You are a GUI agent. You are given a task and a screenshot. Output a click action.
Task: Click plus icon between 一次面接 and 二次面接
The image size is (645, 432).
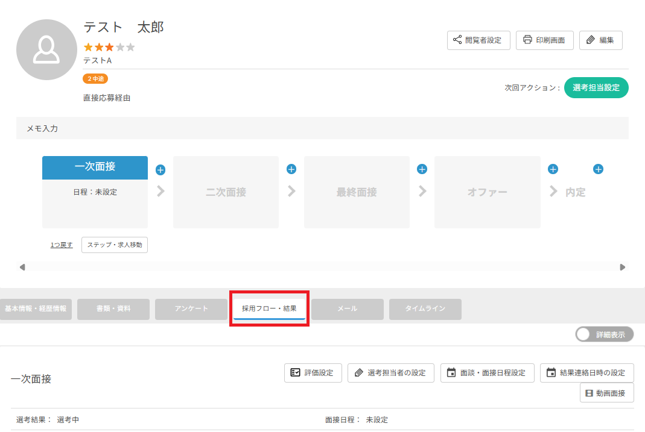(x=160, y=170)
